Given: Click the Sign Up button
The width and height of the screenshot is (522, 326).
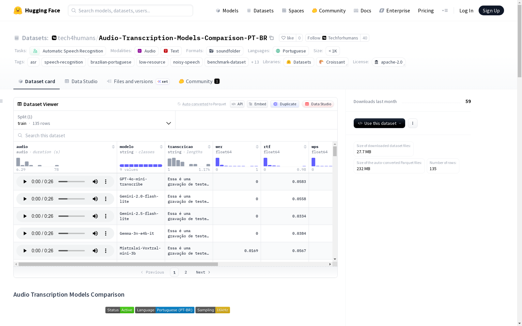Looking at the screenshot, I should point(491,10).
